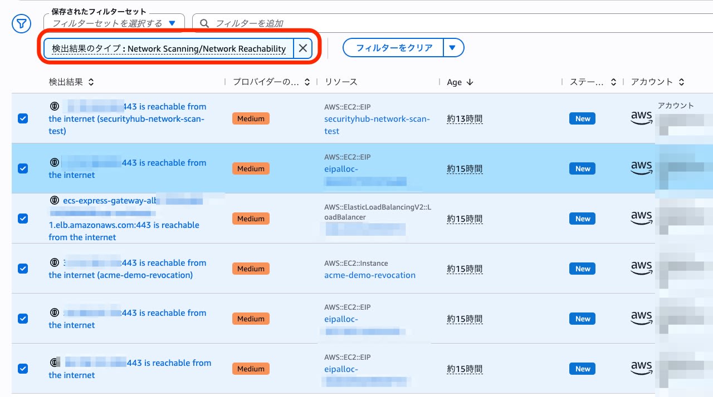713x397 pixels.
Task: Open the saved filter set dropdown
Action: [114, 23]
